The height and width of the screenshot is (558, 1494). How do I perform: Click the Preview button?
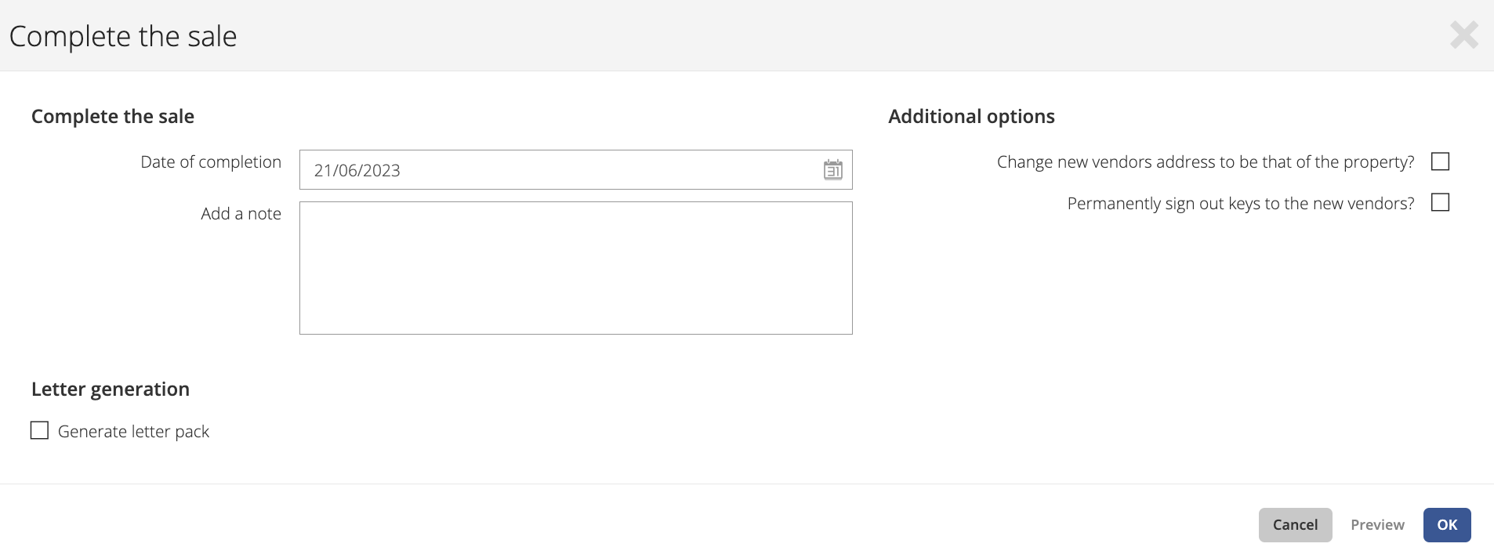pyautogui.click(x=1377, y=525)
